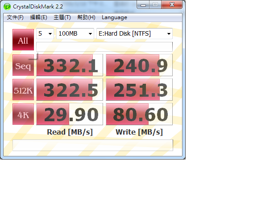Image resolution: width=274 pixels, height=205 pixels.
Task: Select the 512K write result 251.3
Action: pos(139,90)
